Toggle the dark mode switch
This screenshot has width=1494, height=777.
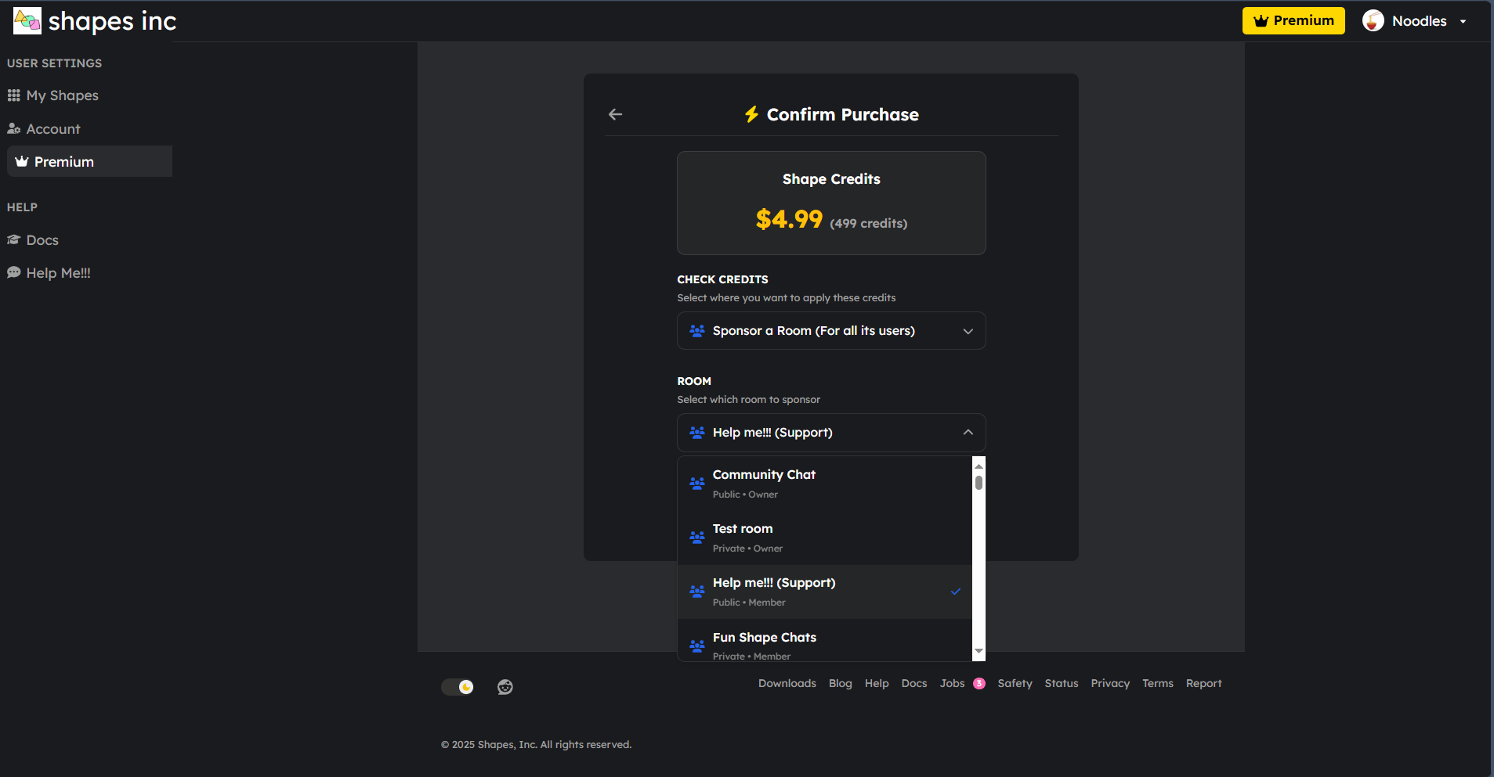tap(458, 687)
